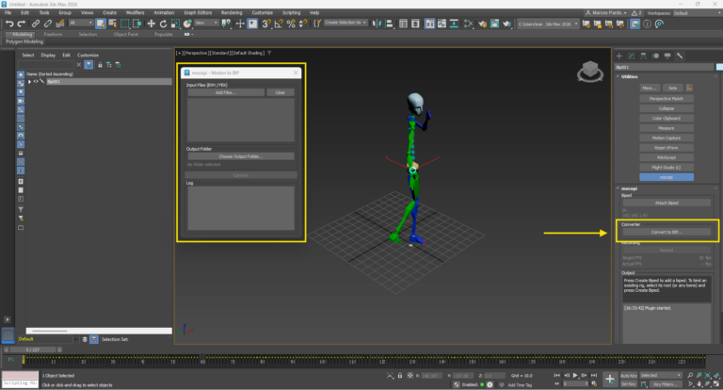Activate the Select and Rotate tool
Viewport: 723px width, 390px height.
163,24
